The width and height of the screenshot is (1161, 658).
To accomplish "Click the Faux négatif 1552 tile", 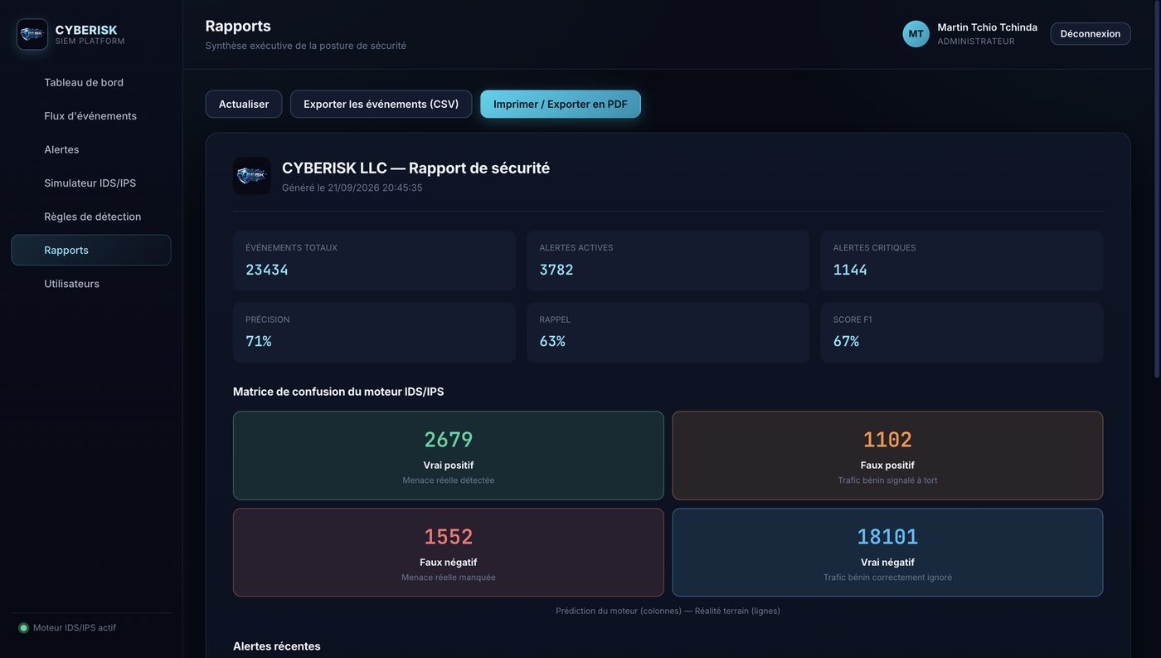I will [449, 553].
